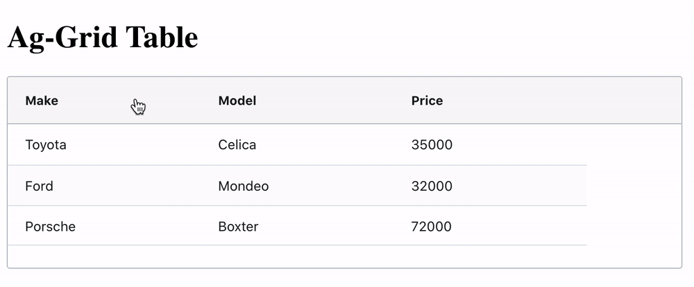Click the Model column header

(237, 101)
